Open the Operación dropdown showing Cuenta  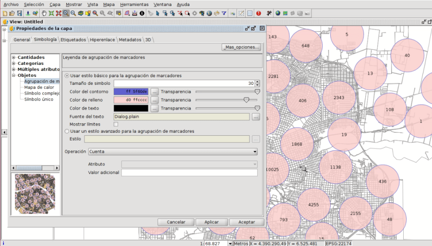173,152
